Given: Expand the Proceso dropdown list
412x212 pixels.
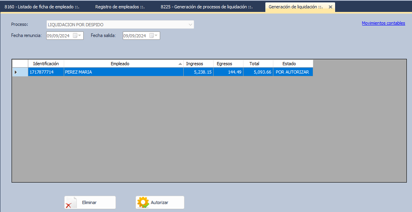Looking at the screenshot, I should [190, 25].
